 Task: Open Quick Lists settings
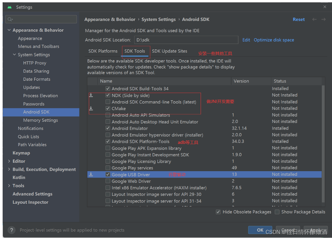[28, 137]
